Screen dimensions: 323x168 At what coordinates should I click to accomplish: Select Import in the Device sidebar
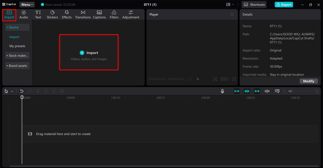(14, 37)
